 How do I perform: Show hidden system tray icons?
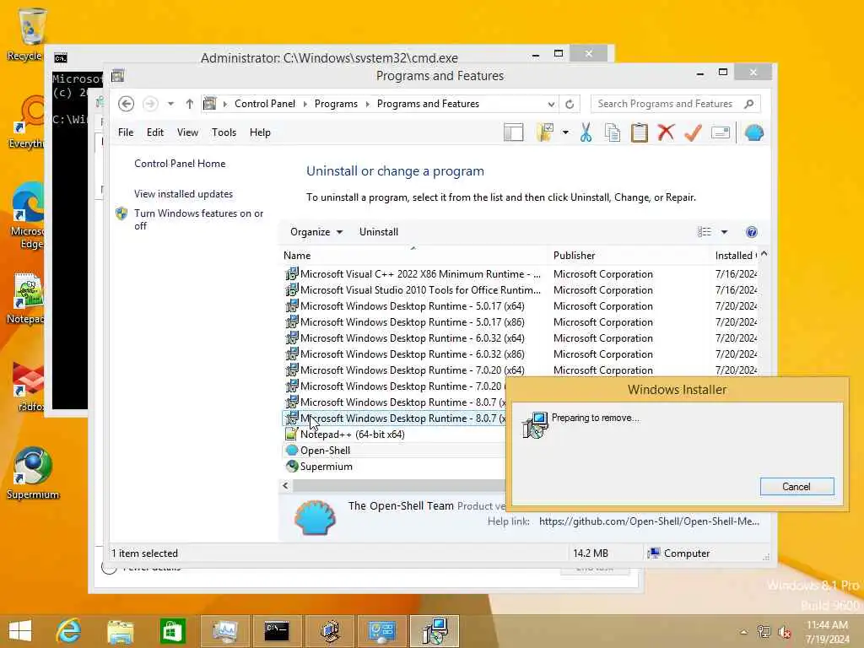[x=744, y=632]
